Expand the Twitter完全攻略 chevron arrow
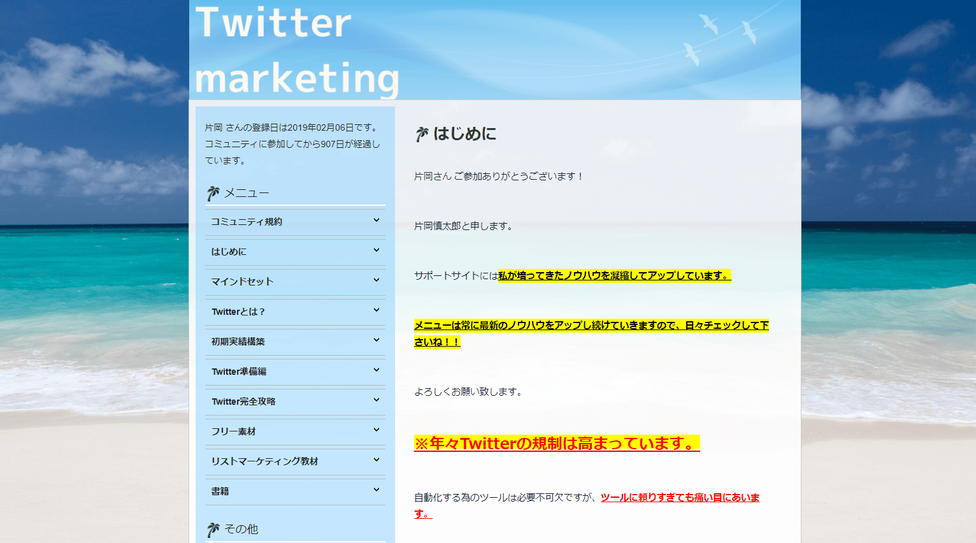Screen dimensions: 976x543 [x=377, y=400]
